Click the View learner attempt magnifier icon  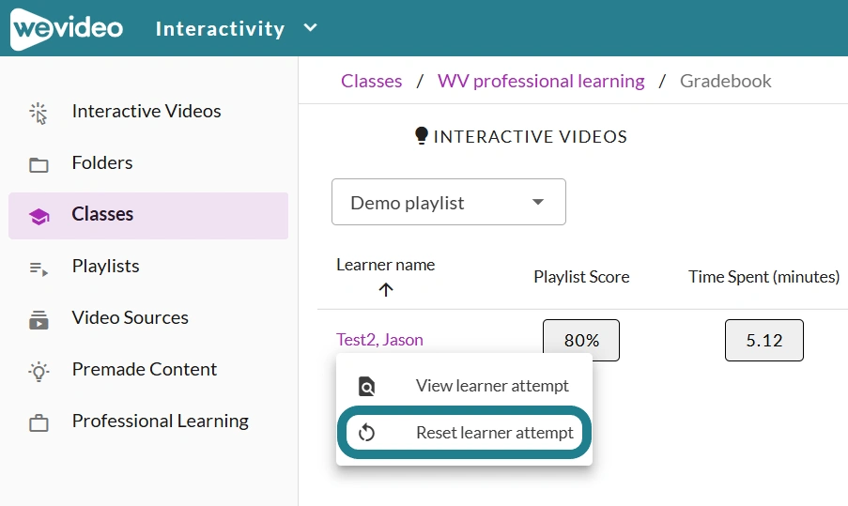(x=366, y=386)
